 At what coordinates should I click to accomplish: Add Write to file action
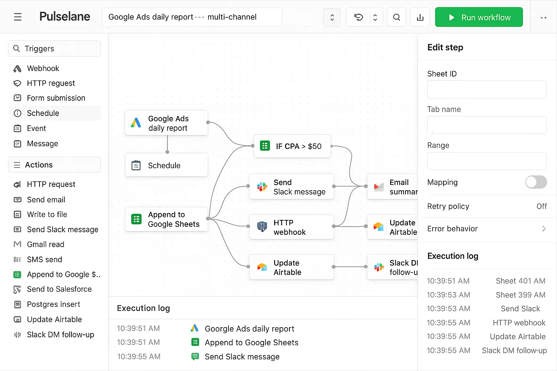[54, 214]
